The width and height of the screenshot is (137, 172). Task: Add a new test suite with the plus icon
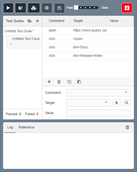coord(37,21)
